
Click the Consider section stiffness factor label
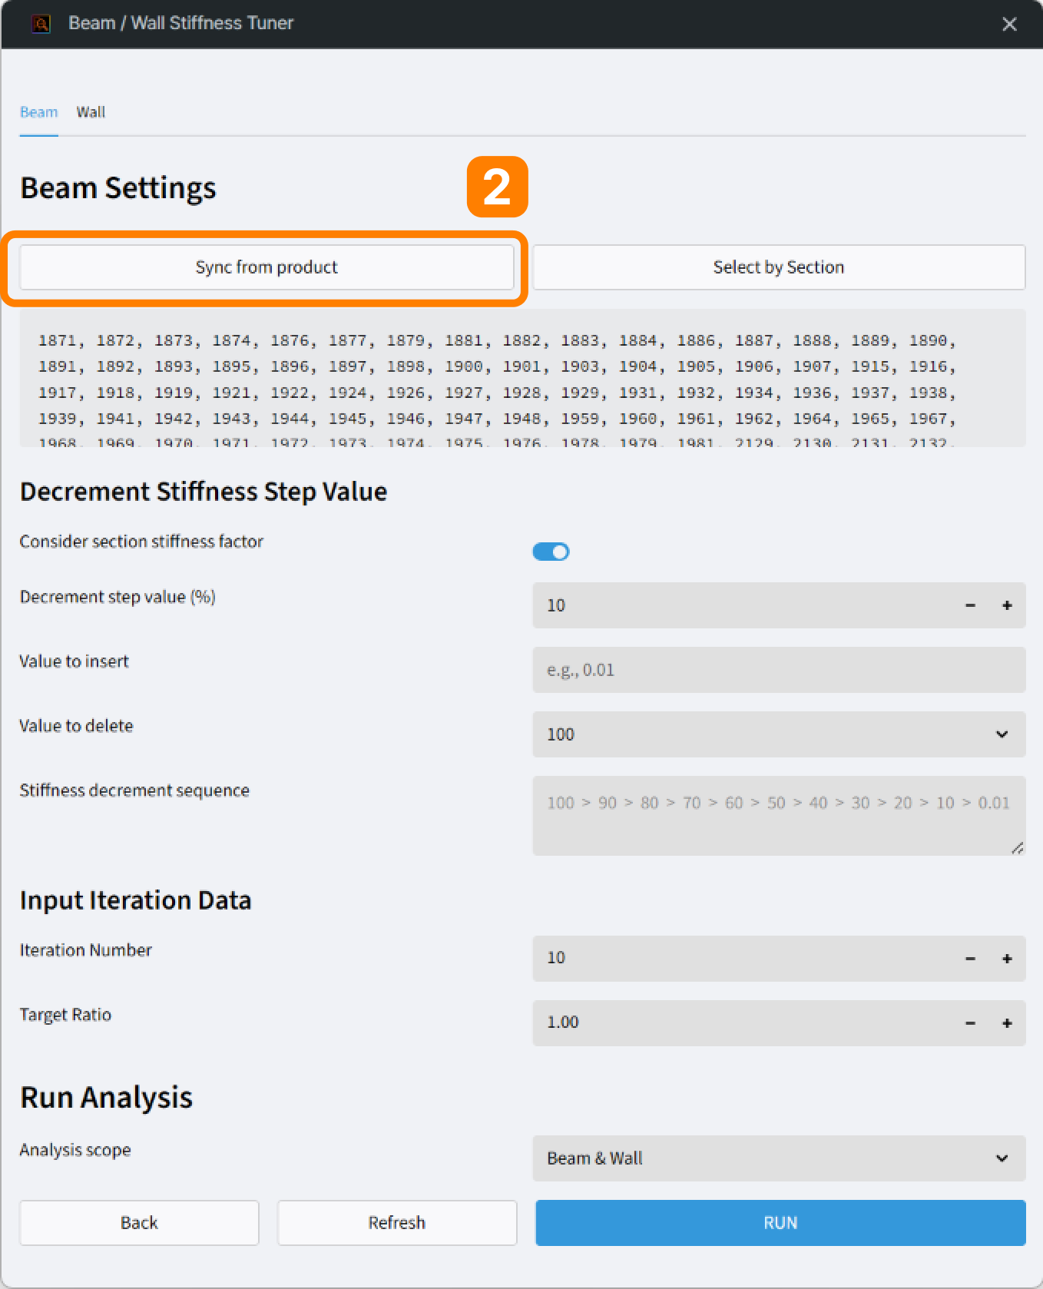[141, 542]
